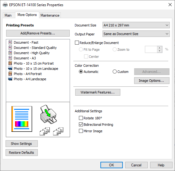Open the Maintenance tab
This screenshot has width=175, height=171.
pyautogui.click(x=50, y=15)
